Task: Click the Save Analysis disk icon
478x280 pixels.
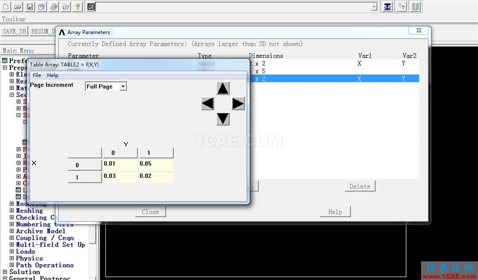Action: tap(30, 7)
